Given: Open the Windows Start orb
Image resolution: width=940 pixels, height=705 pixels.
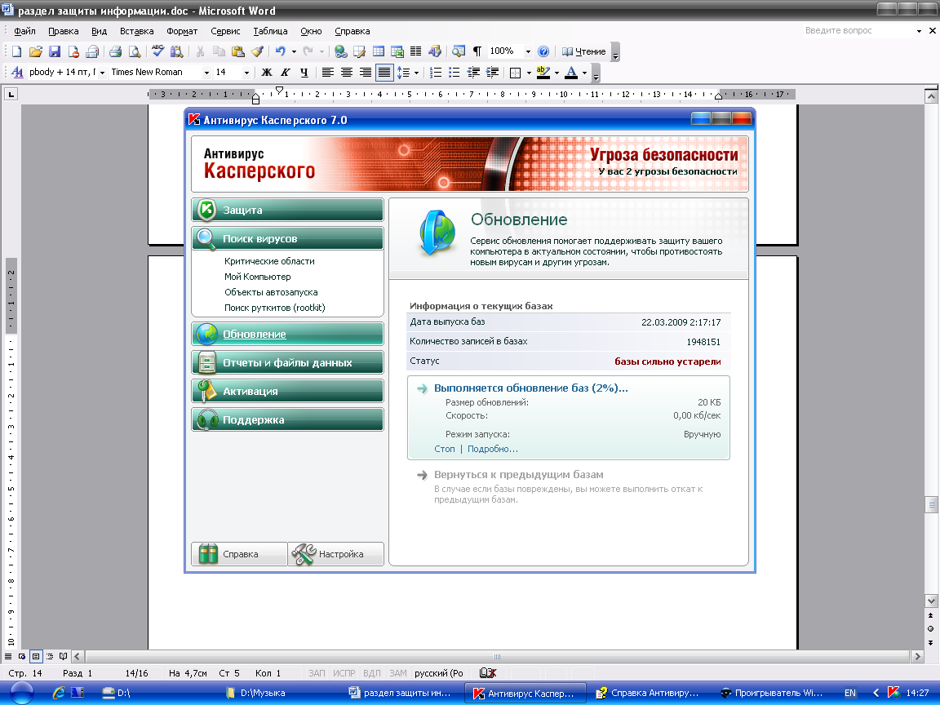Looking at the screenshot, I should tap(21, 693).
